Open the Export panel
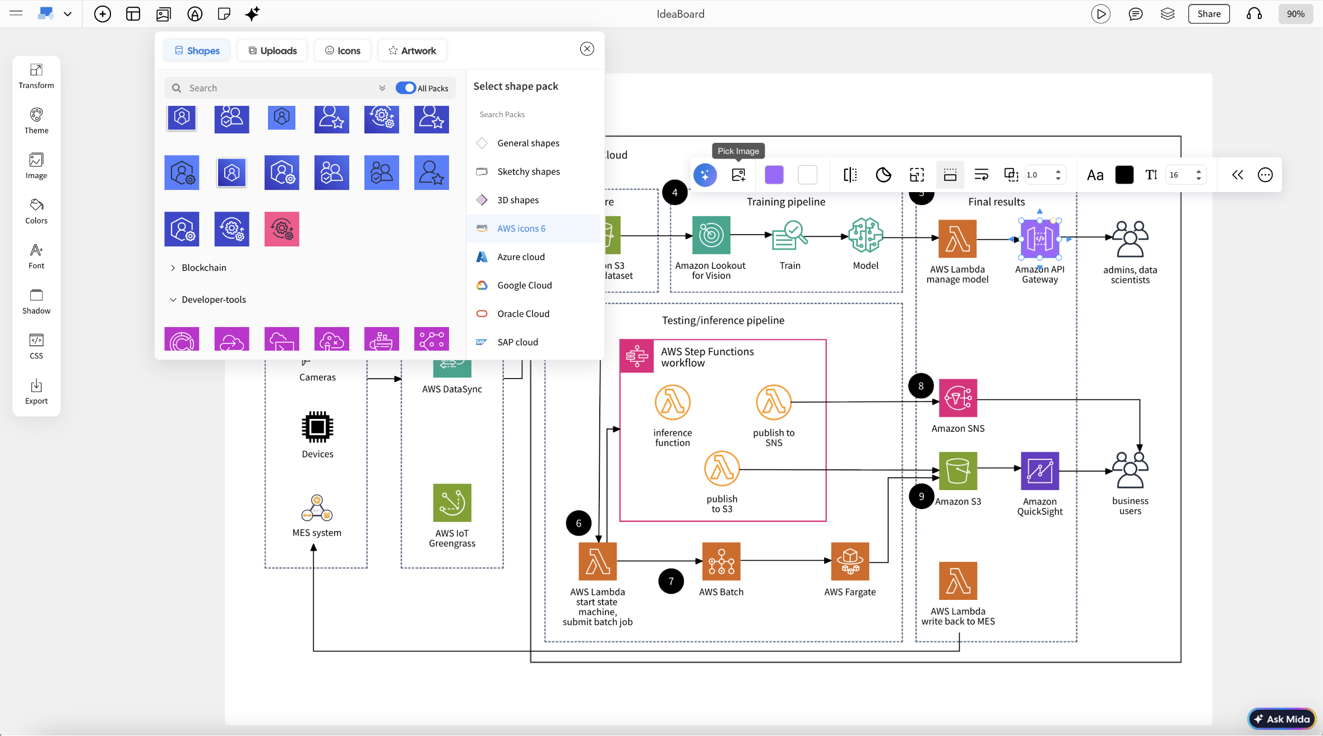The width and height of the screenshot is (1323, 736). pyautogui.click(x=36, y=392)
